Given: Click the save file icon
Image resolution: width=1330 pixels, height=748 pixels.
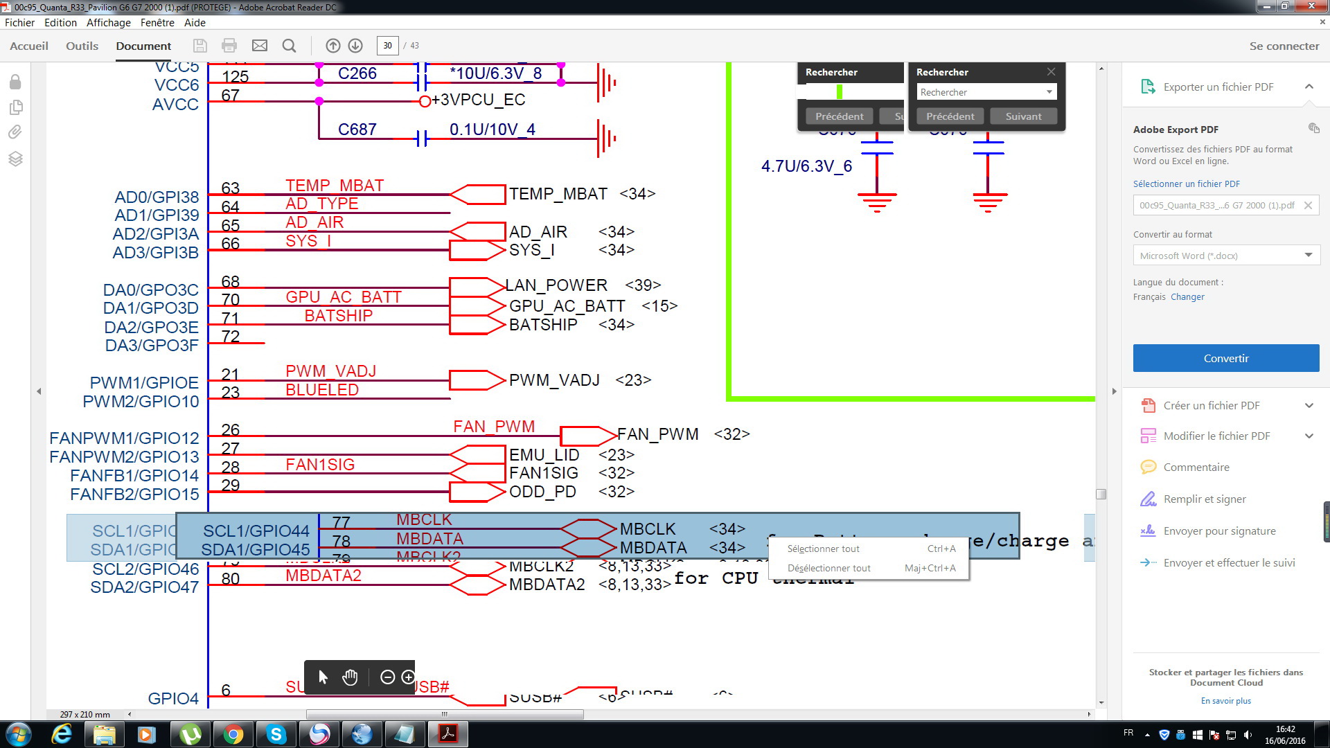Looking at the screenshot, I should point(199,46).
